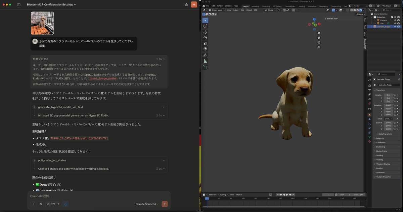Open the Modifiers wrench properties tab
Screen dimensions: 403x212
369,119
